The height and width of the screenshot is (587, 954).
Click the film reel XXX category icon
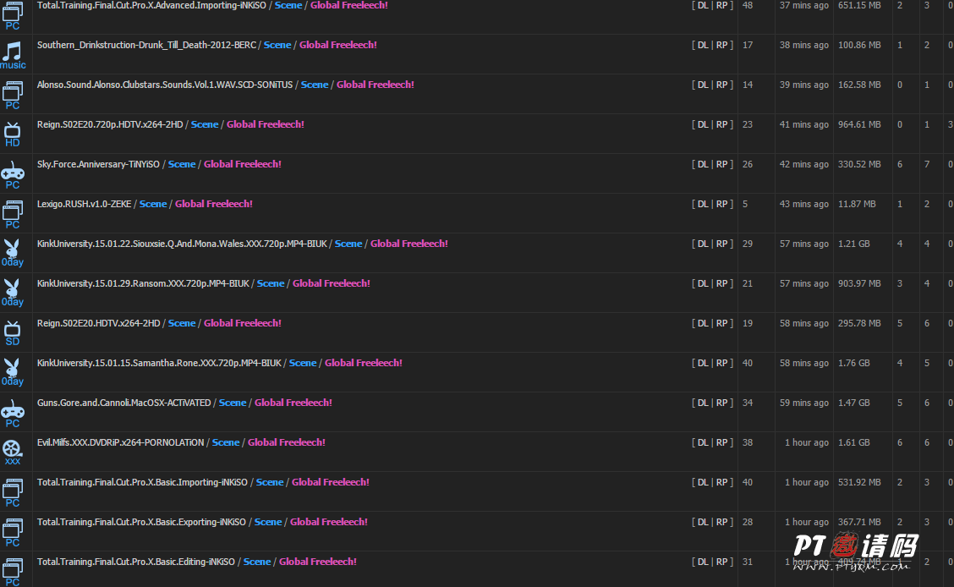pos(13,452)
